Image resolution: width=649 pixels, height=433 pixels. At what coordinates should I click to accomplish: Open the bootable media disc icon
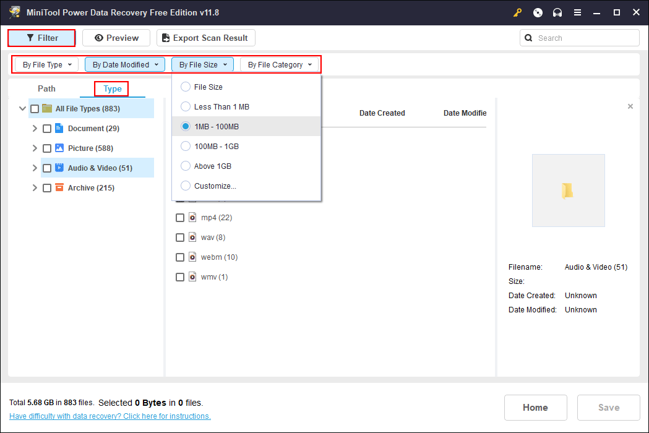pos(538,12)
